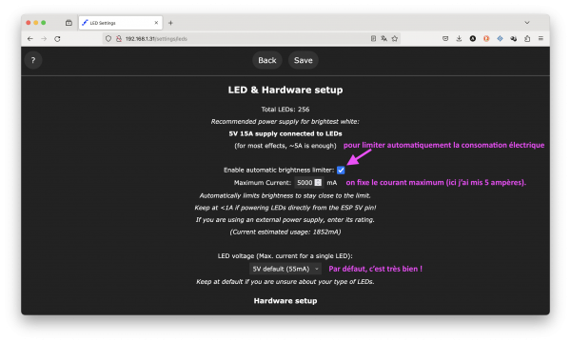Go back with the browser arrow
Screen dimensions: 571x343
pyautogui.click(x=30, y=39)
